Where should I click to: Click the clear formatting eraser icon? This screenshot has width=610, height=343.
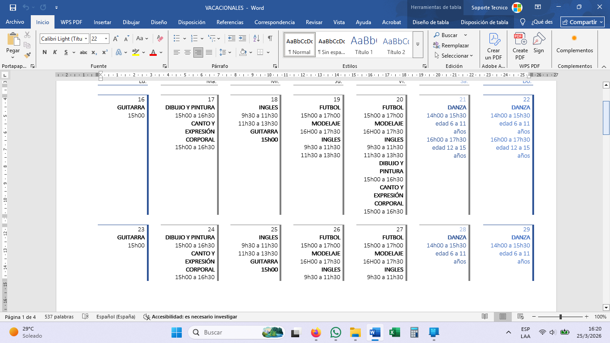(160, 38)
